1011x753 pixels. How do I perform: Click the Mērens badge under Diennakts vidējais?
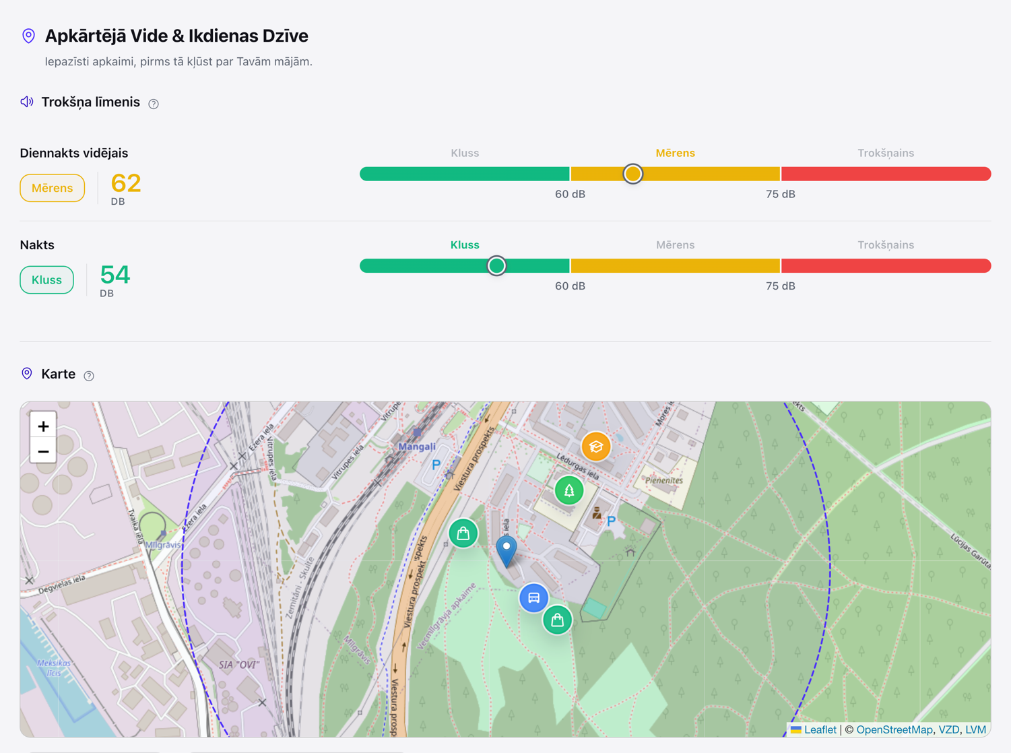pos(52,188)
